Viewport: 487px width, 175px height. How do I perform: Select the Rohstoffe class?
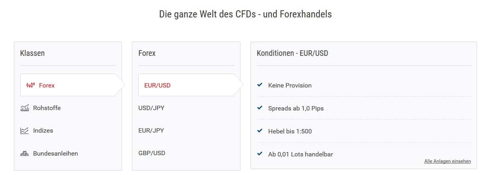(68, 108)
